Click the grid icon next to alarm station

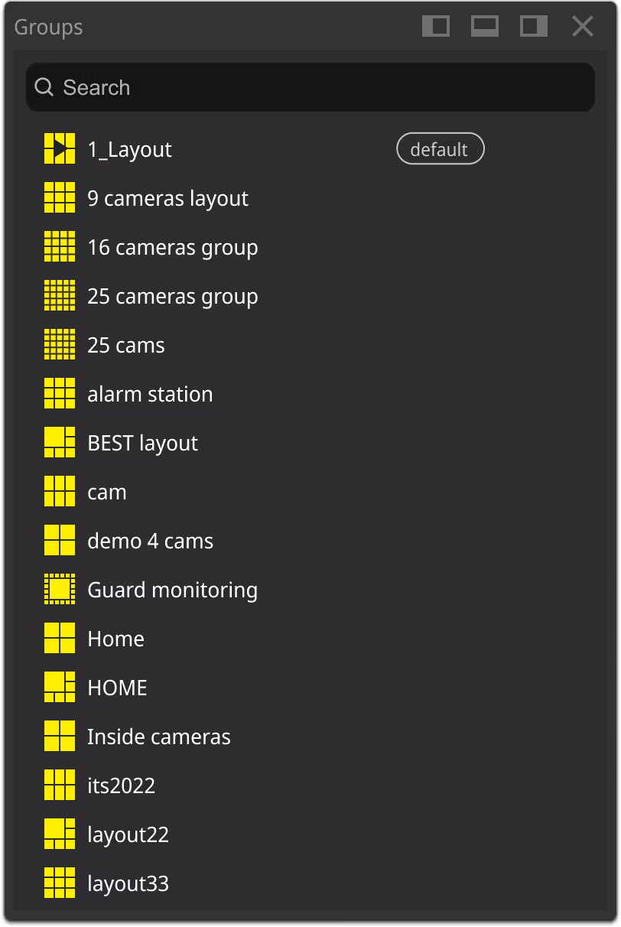(x=59, y=393)
